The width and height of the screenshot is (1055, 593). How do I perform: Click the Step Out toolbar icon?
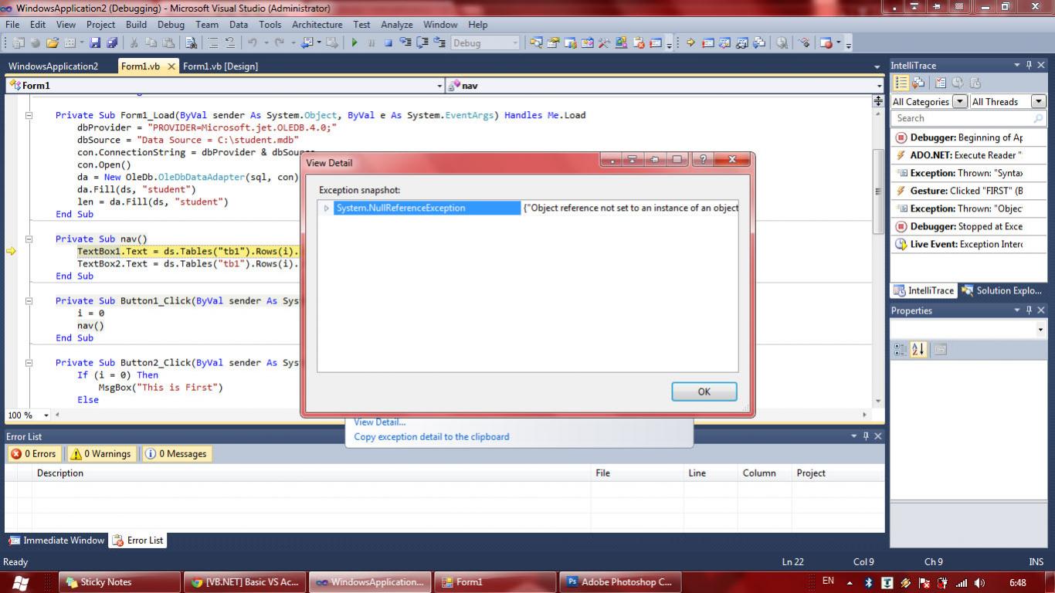point(439,43)
